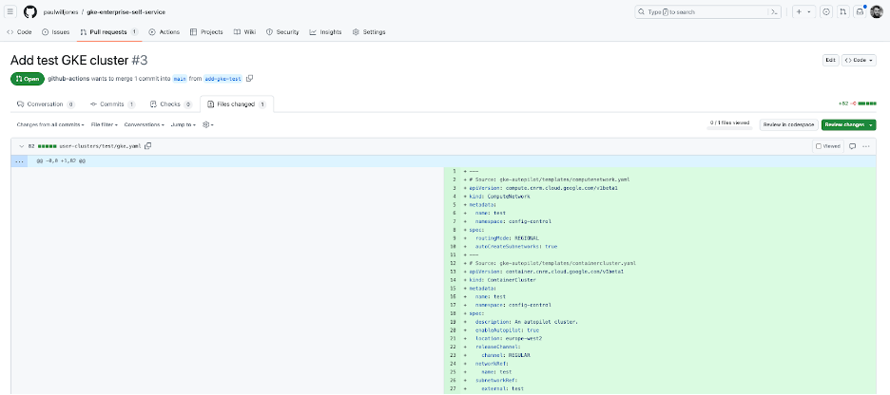Click the Edit title button
Screen dimensions: 890x395
pyautogui.click(x=830, y=59)
